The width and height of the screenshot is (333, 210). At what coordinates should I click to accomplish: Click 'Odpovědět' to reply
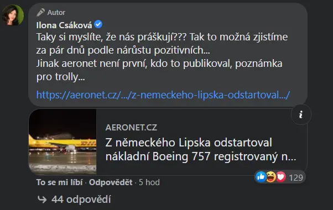coord(111,182)
